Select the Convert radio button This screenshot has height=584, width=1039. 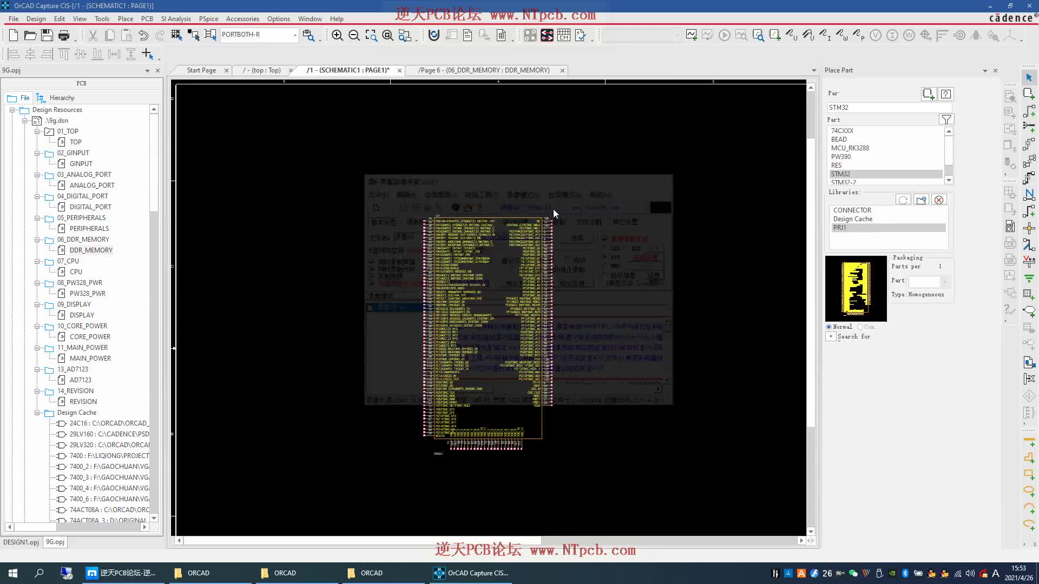[x=860, y=327]
